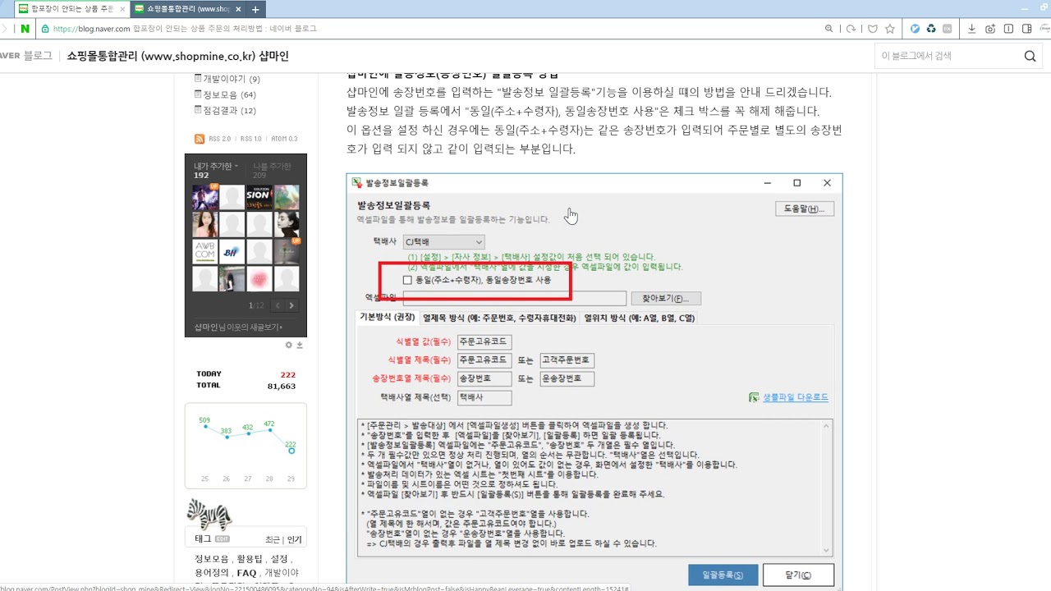1051x591 pixels.
Task: Close the first browser tab
Action: coord(122,9)
